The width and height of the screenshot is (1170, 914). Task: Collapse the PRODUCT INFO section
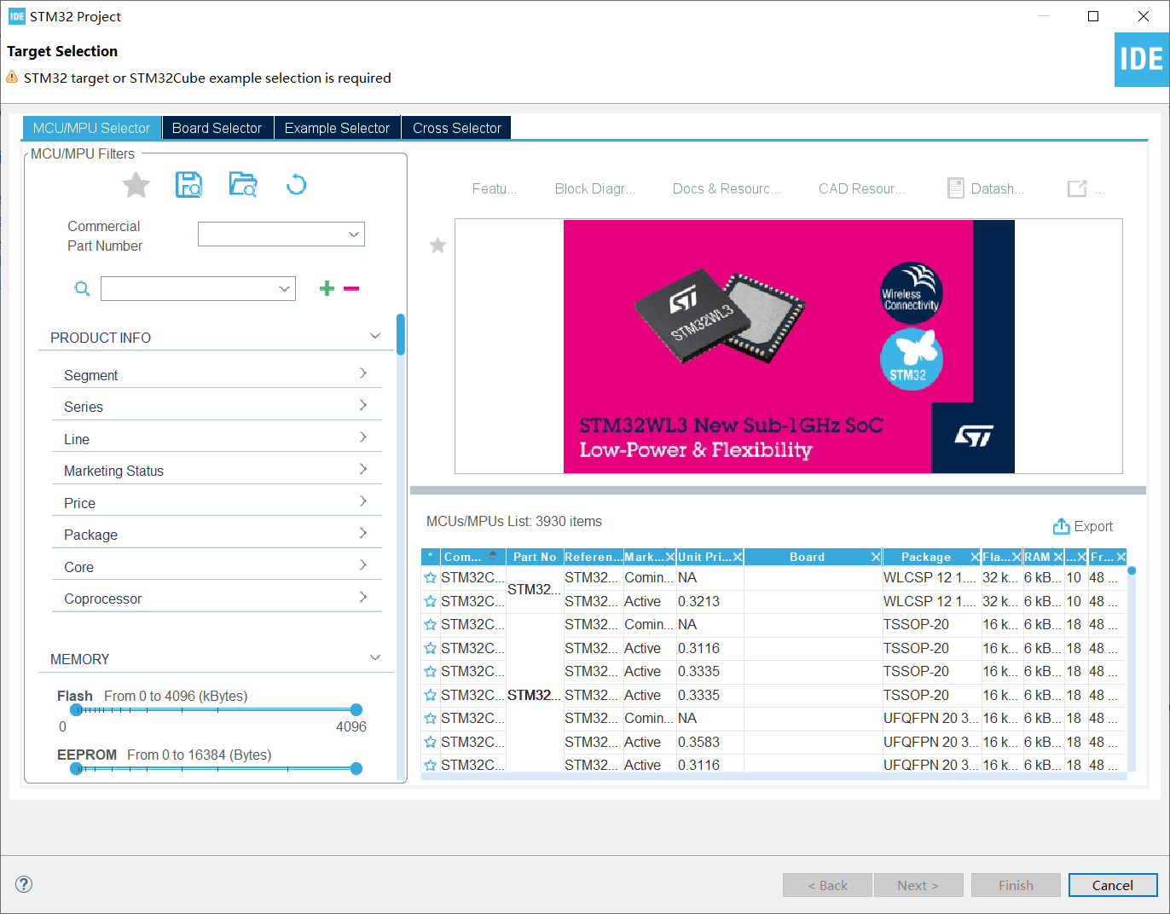click(x=375, y=336)
